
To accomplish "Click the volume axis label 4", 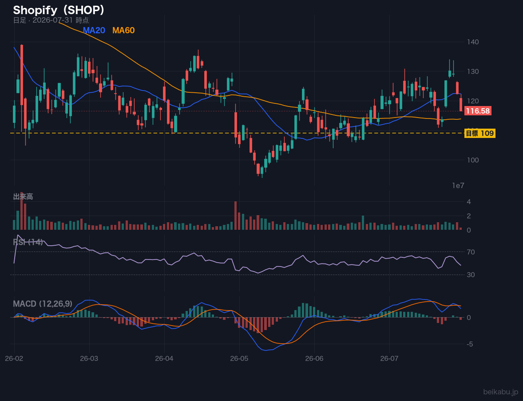I will pyautogui.click(x=469, y=202).
